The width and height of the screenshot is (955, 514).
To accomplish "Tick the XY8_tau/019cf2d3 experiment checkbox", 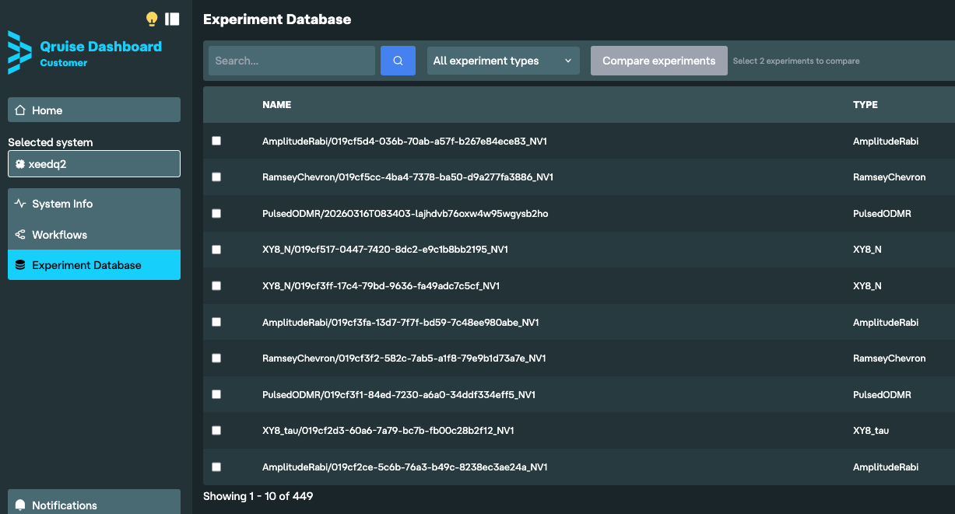I will coord(216,430).
